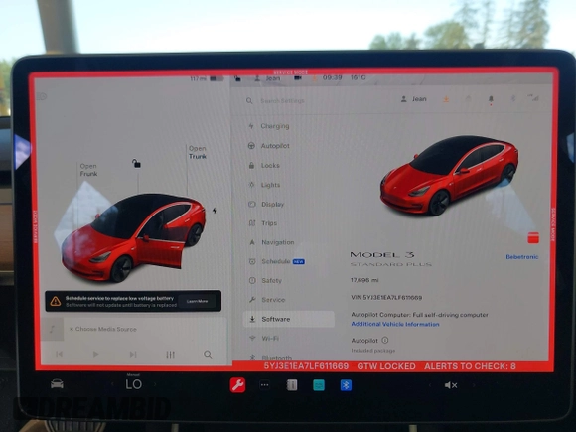Image resolution: width=576 pixels, height=432 pixels.
Task: Tap the red service wrench app icon
Action: 237,385
